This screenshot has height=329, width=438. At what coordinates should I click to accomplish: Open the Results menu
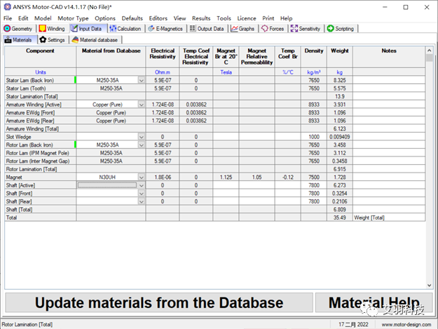point(201,18)
